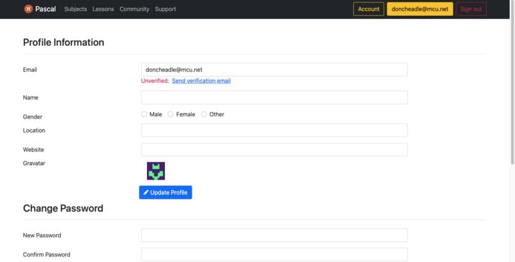Click the Gravatar avatar image
Image resolution: width=515 pixels, height=262 pixels.
click(x=156, y=171)
